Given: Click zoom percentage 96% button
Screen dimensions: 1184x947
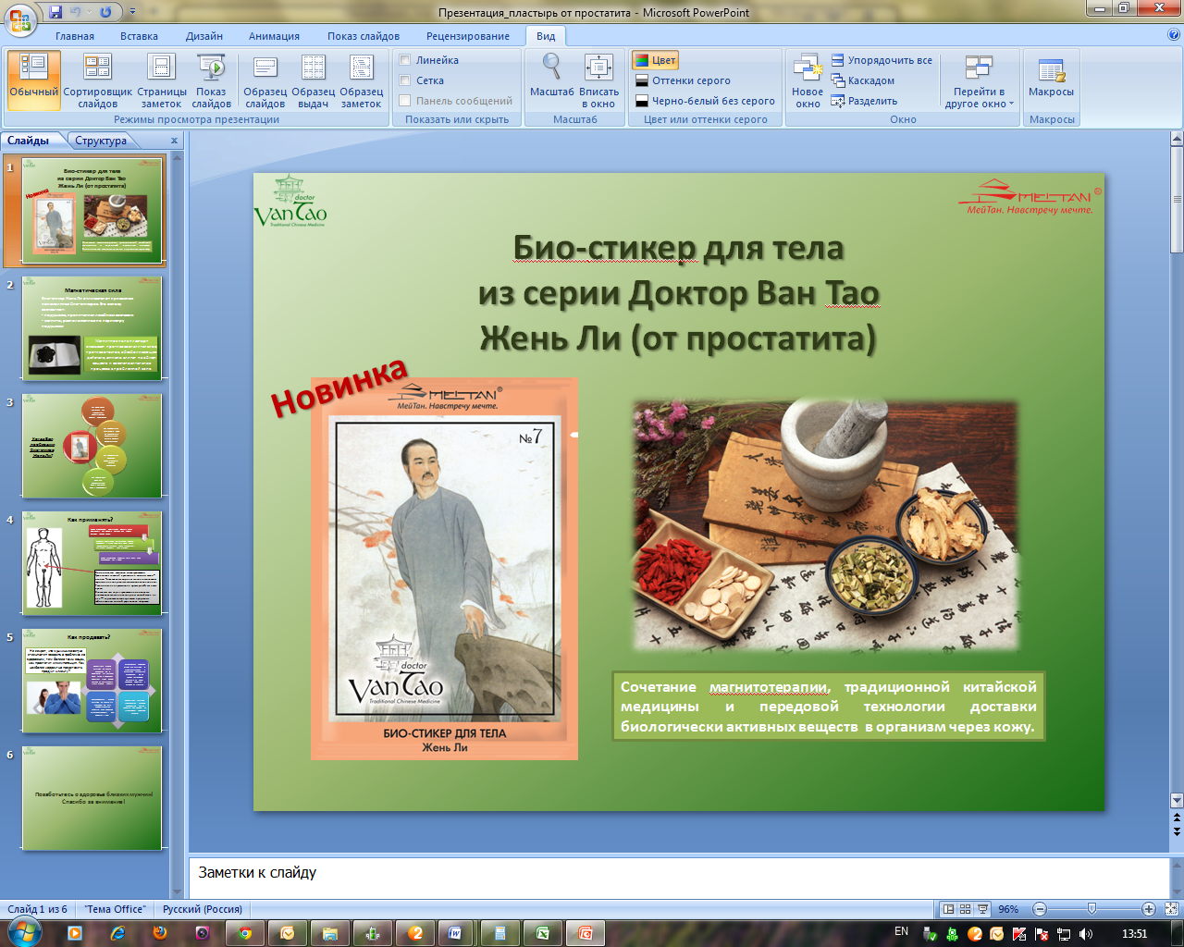Looking at the screenshot, I should (1008, 909).
